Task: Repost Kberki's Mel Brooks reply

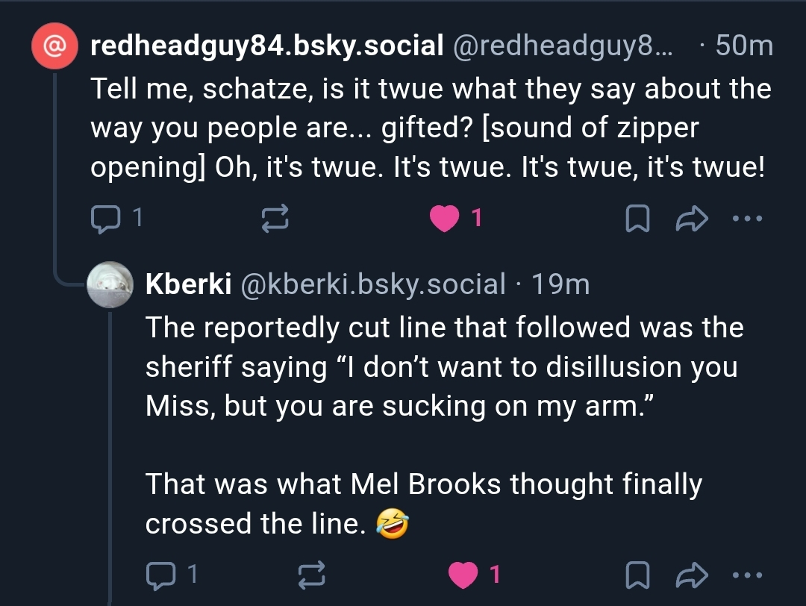Action: [311, 574]
